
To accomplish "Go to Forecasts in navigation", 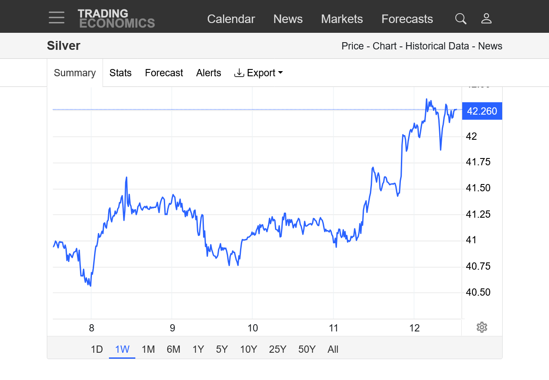I will click(407, 19).
